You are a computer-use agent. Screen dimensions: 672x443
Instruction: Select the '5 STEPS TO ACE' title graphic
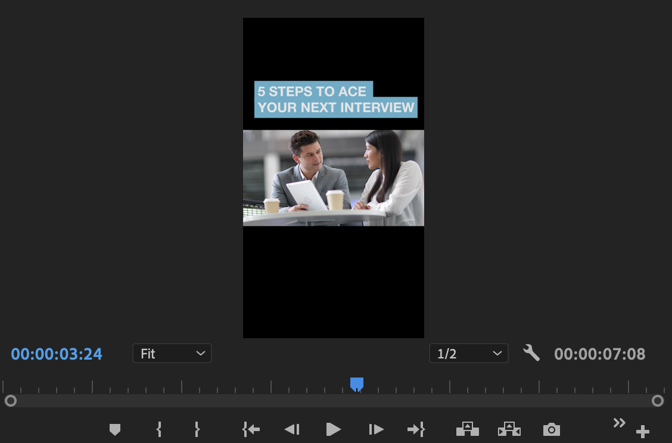tap(336, 99)
